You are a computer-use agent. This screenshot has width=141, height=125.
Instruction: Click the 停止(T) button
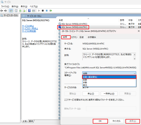91,94
